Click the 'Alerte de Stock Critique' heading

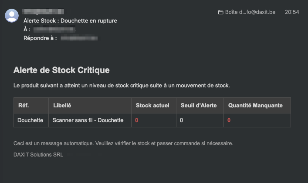(x=61, y=70)
